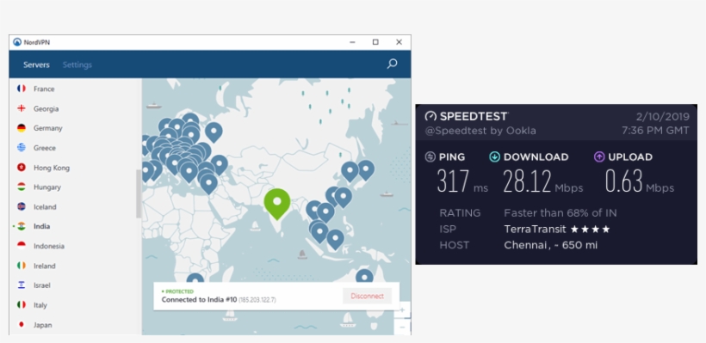Click the green India map pin
Image resolution: width=706 pixels, height=343 pixels.
click(277, 203)
